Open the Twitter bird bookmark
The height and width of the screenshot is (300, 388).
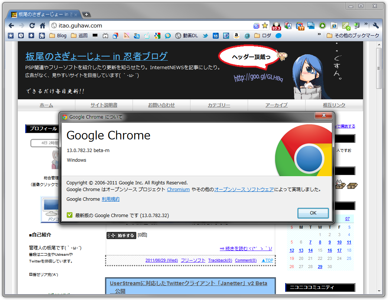(205, 36)
